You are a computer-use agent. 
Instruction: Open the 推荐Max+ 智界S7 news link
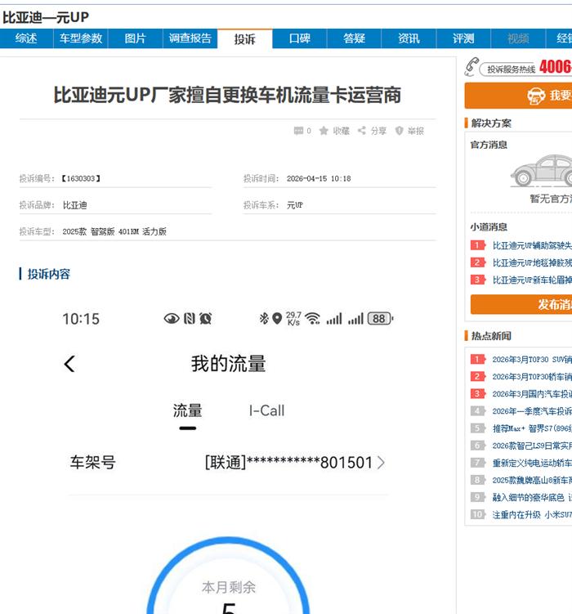[x=531, y=428]
